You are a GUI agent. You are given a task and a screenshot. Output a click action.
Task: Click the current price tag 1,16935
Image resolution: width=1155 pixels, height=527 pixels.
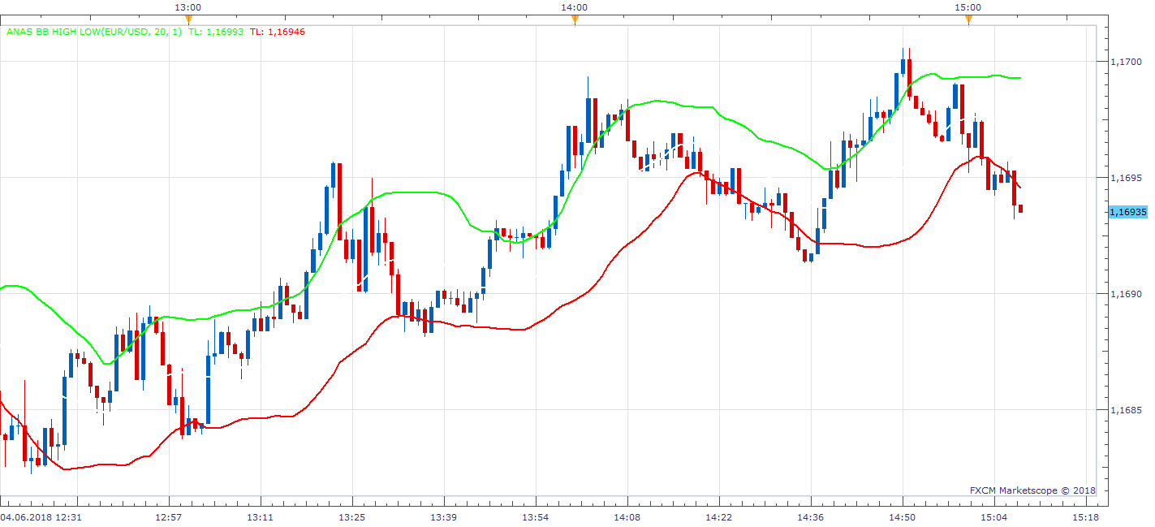(1127, 211)
